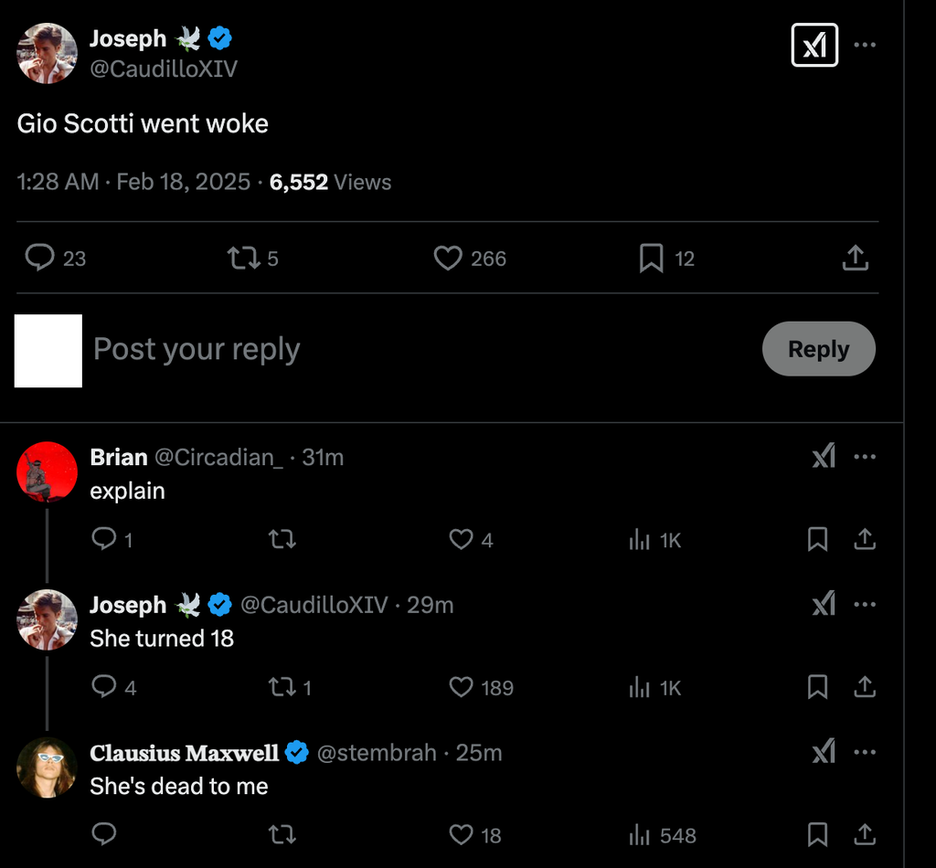
Task: Open Grok icon on main post
Action: [814, 45]
